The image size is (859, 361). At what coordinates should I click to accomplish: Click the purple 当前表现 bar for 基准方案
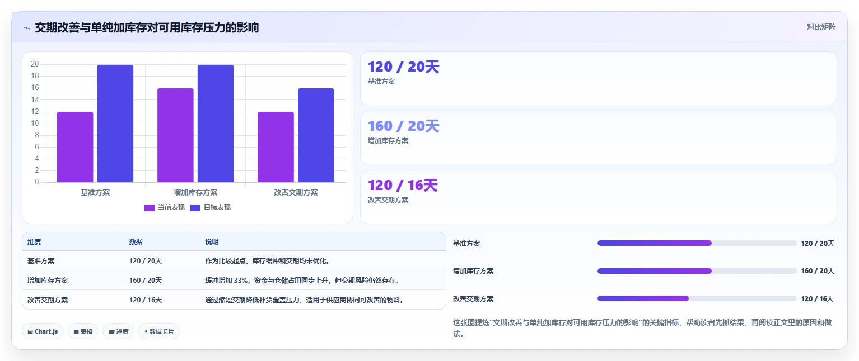[75, 147]
